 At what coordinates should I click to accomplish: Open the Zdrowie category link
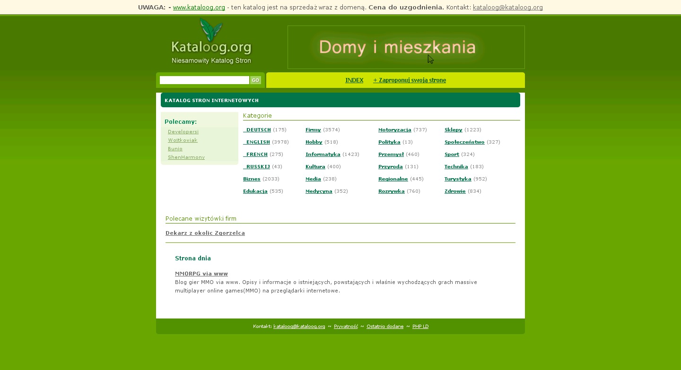(x=455, y=191)
